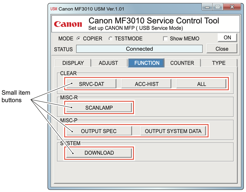Go to the COUNTER tab
The height and width of the screenshot is (192, 246).
(182, 63)
